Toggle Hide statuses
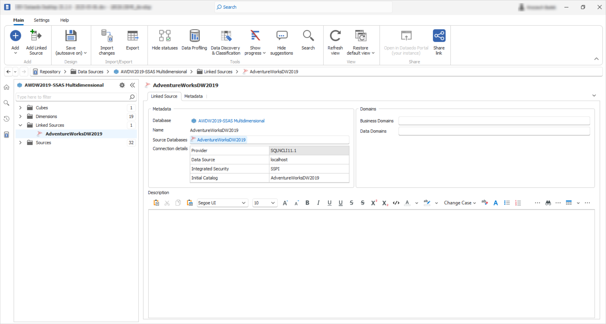The height and width of the screenshot is (324, 606). [165, 40]
